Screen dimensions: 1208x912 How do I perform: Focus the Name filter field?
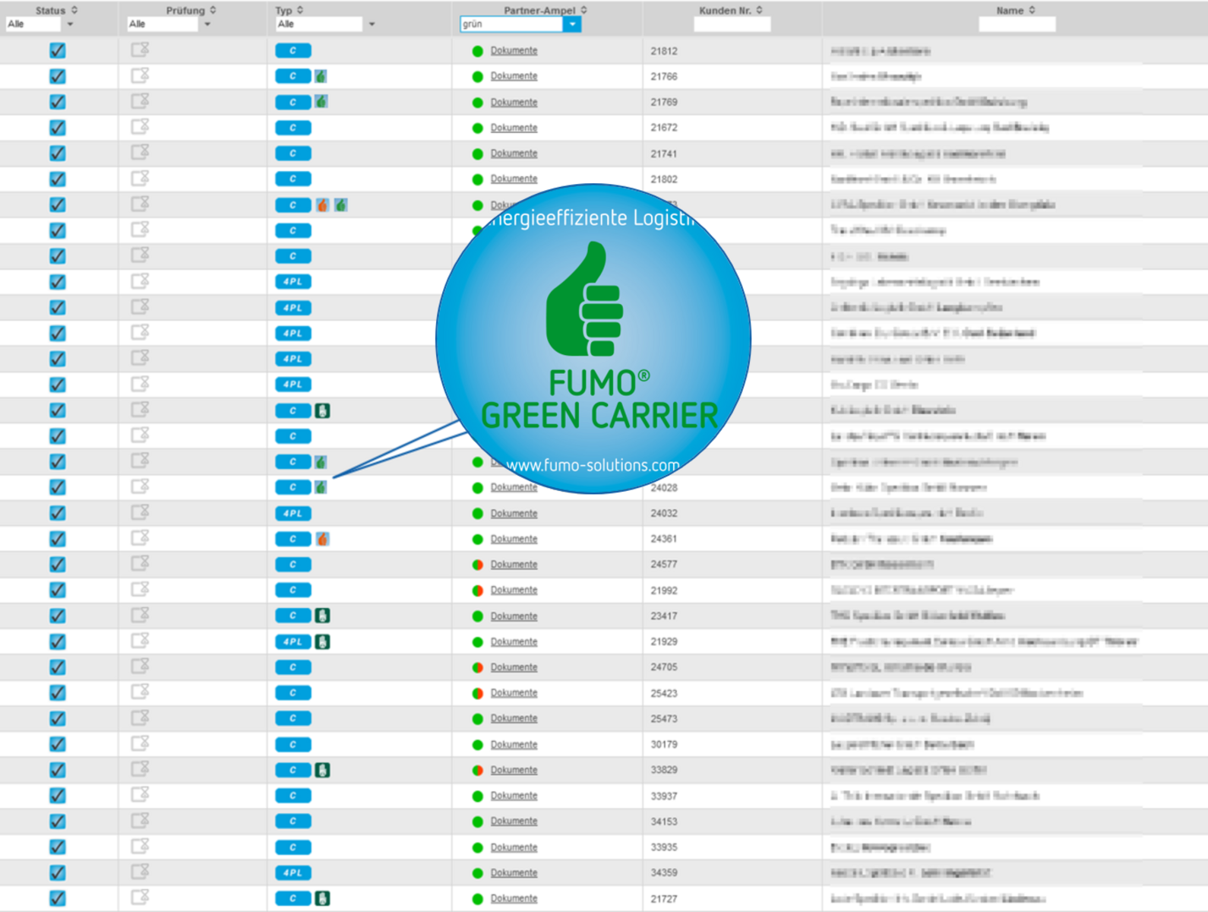click(1017, 24)
